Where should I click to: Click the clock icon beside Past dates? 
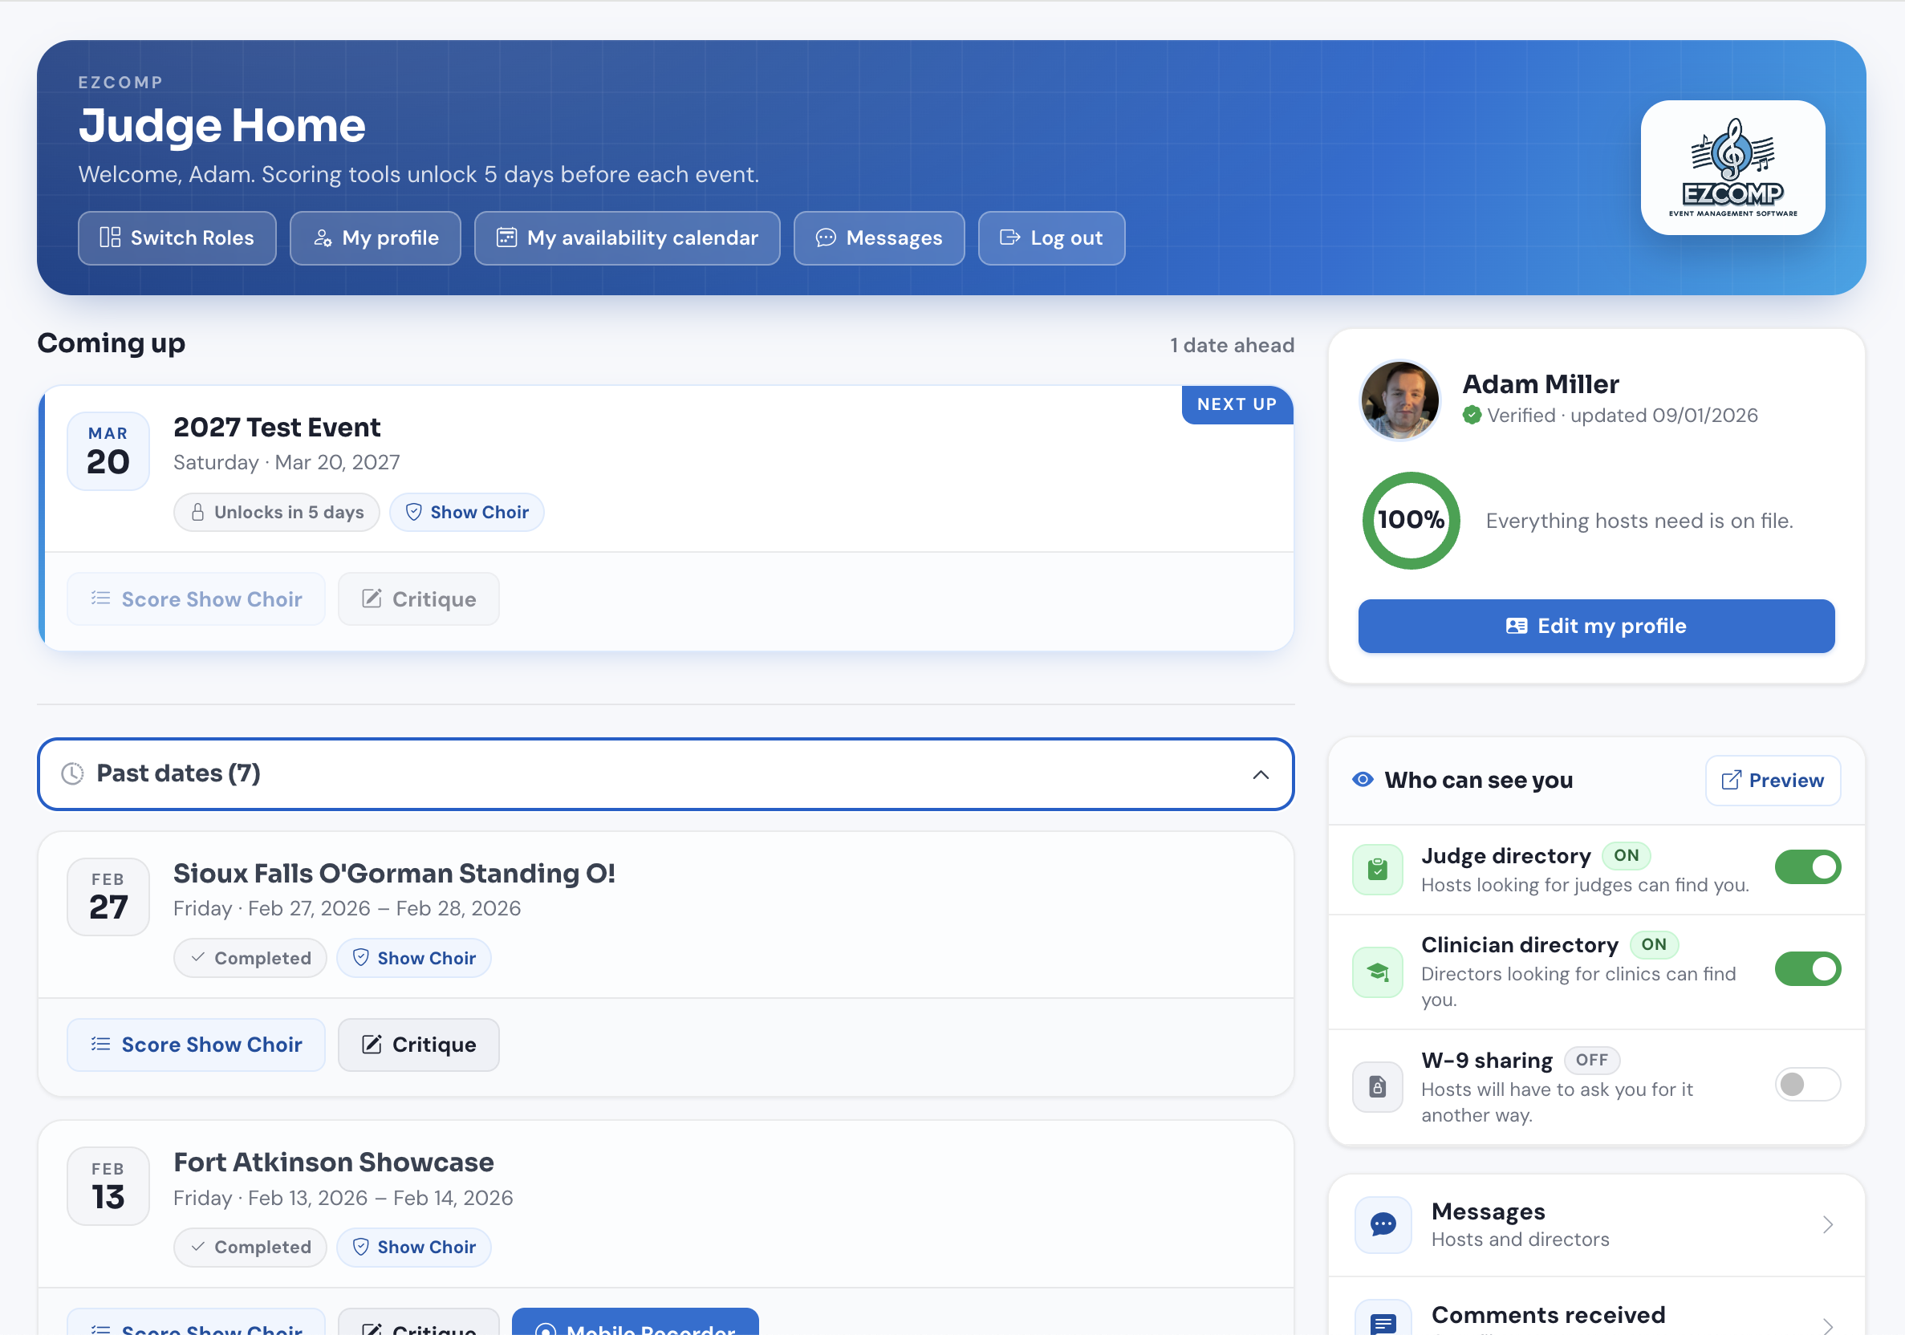point(73,773)
